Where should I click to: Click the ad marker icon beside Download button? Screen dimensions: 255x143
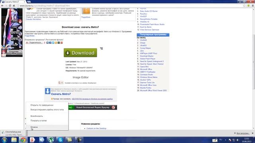[102, 48]
